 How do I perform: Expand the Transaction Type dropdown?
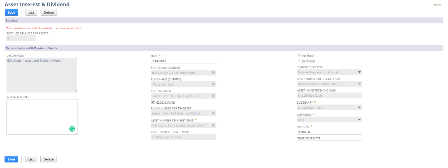coord(359,72)
